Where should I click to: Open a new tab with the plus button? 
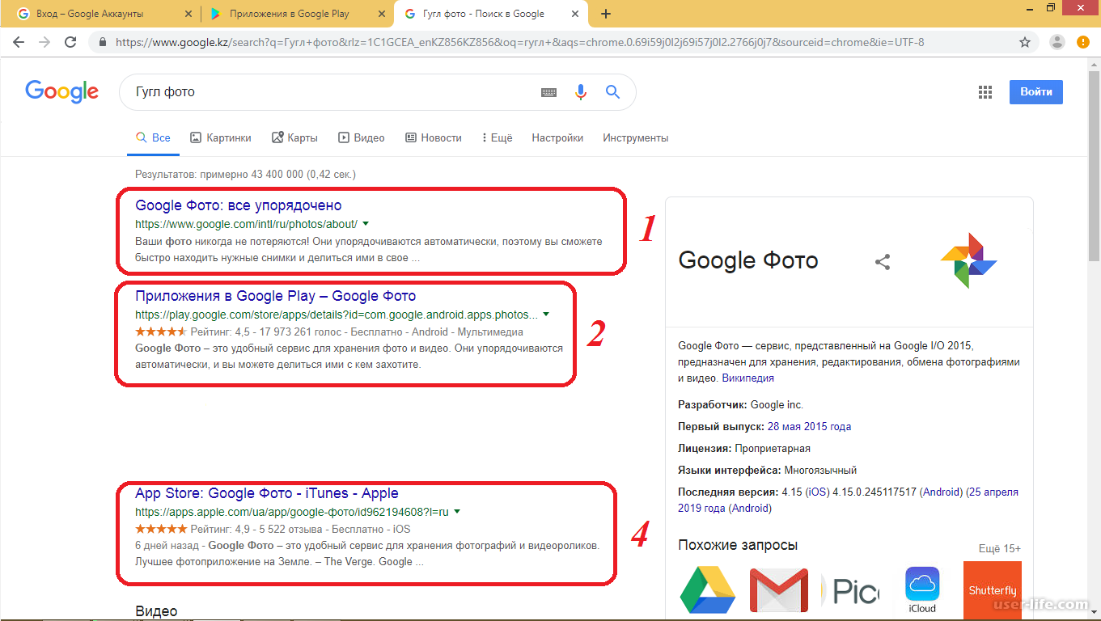click(606, 14)
